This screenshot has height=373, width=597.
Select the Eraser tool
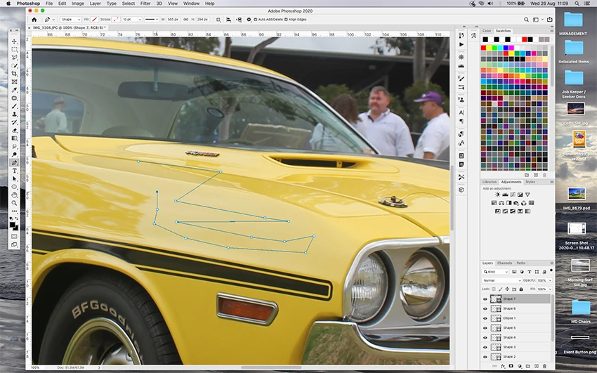pyautogui.click(x=15, y=130)
